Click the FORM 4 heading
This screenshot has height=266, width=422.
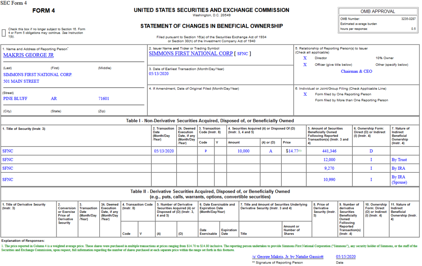pos(44,11)
